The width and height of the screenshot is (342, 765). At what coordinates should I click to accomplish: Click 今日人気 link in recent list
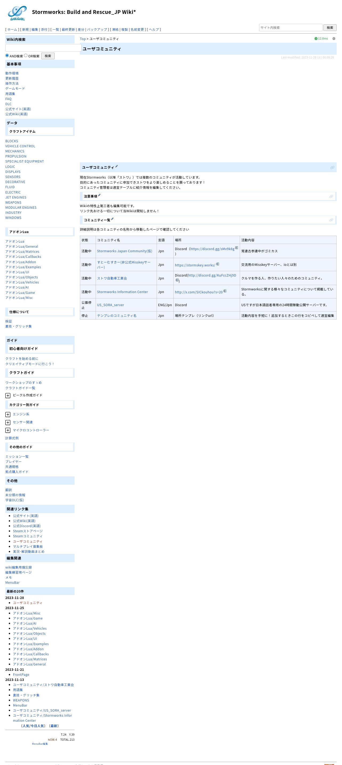pos(37,726)
